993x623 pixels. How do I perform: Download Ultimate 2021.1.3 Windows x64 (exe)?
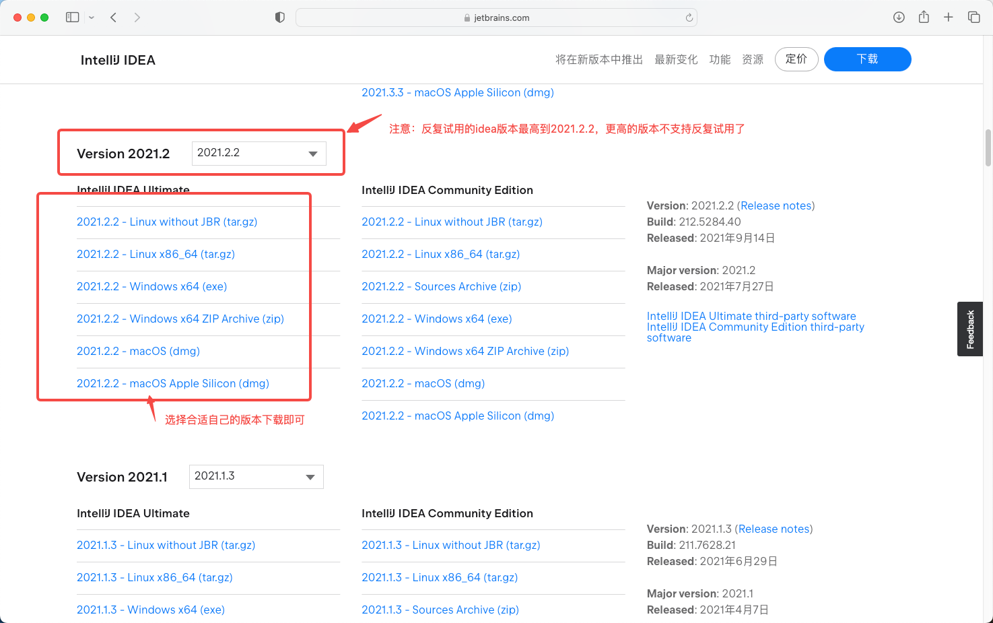(151, 610)
